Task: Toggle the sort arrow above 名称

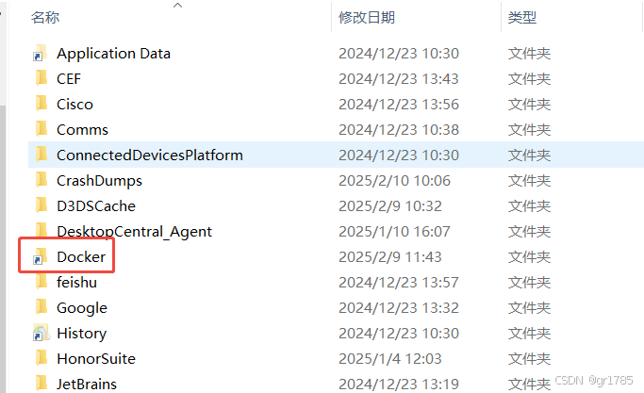Action: [177, 6]
